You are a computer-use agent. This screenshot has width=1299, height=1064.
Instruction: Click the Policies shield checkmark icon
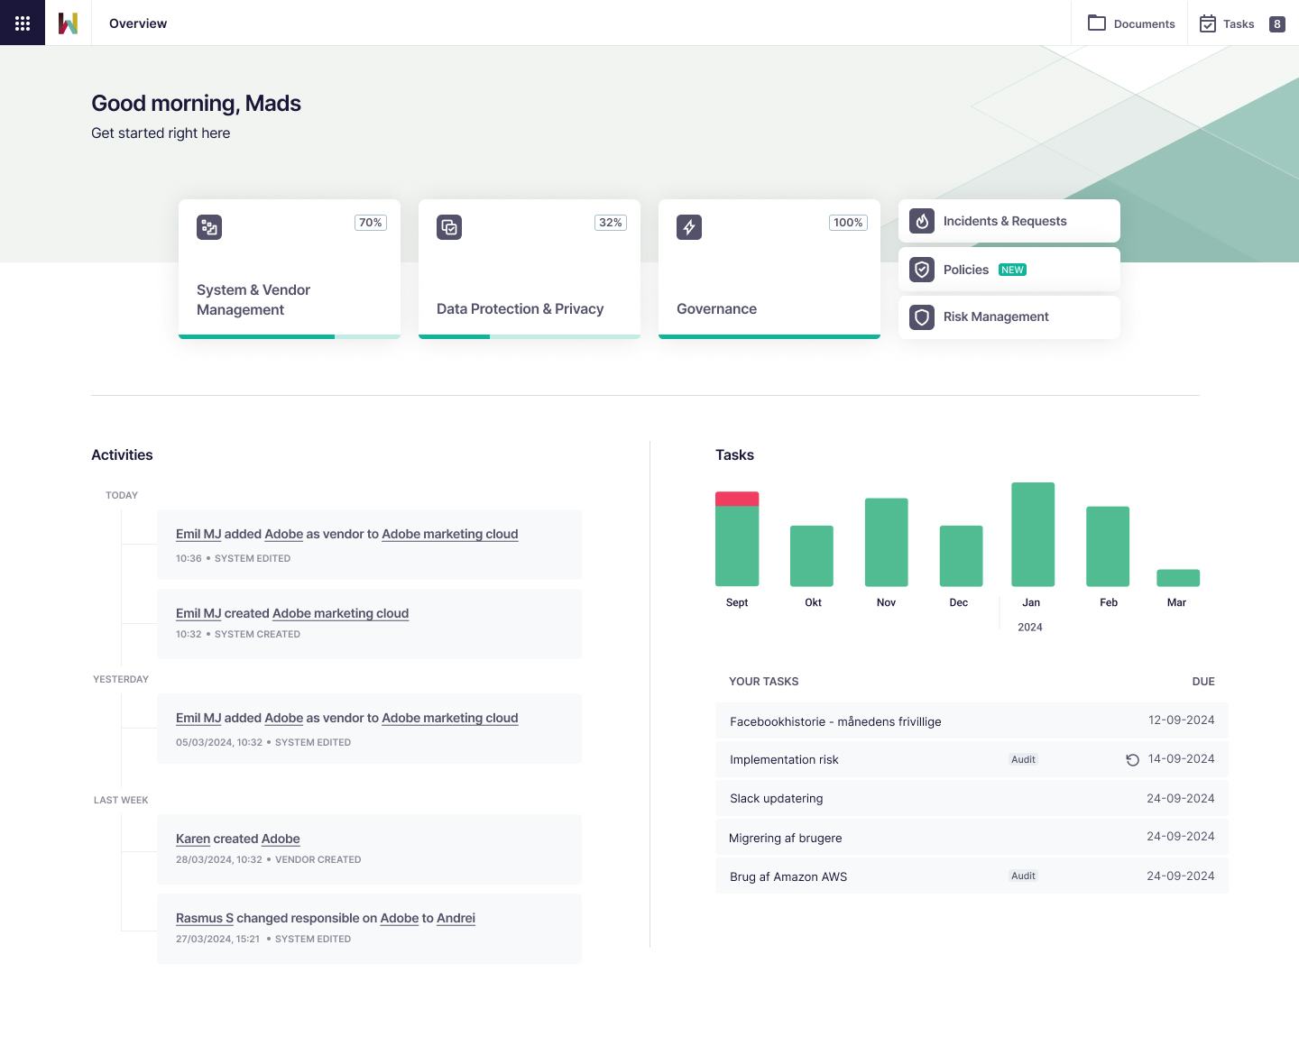tap(921, 269)
